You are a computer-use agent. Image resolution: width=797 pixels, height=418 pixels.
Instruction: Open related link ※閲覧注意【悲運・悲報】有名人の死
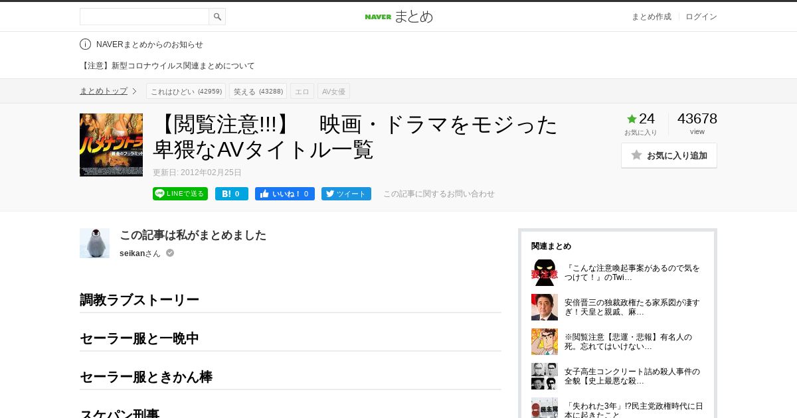coord(628,342)
